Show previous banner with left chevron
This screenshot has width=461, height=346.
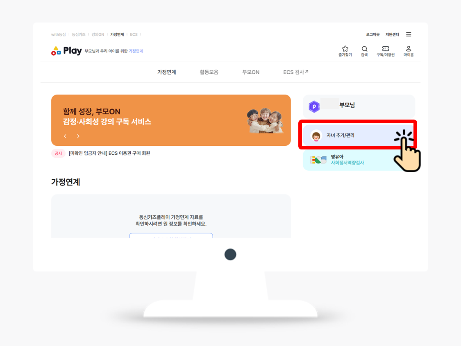(65, 136)
